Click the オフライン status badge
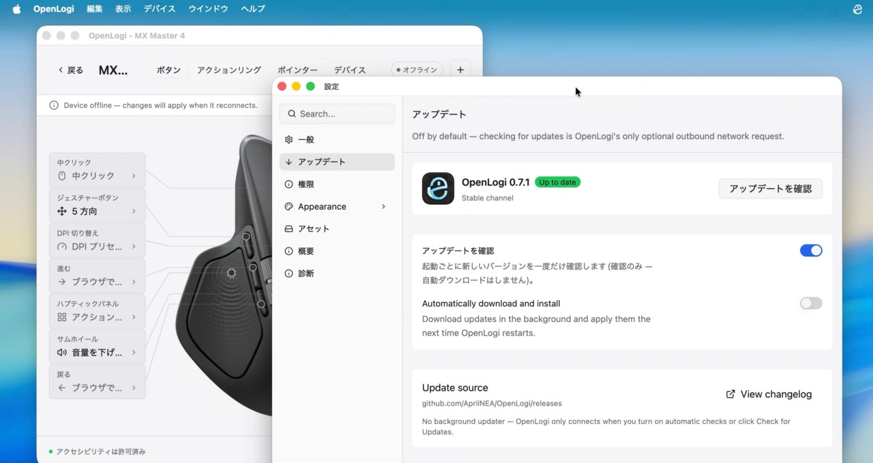This screenshot has height=463, width=873. (417, 70)
